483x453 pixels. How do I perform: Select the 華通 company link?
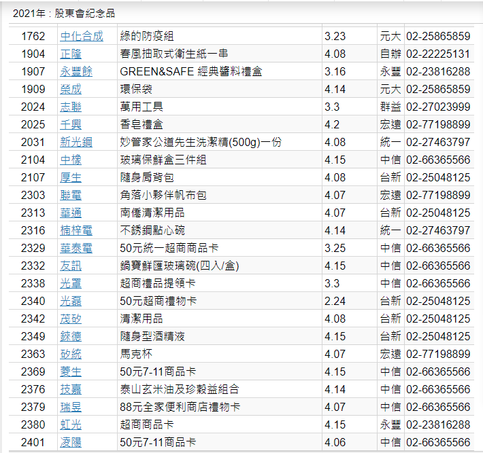[70, 213]
